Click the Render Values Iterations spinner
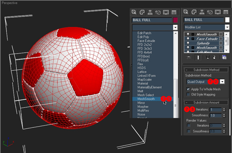The image size is (232, 153). coord(224,125)
